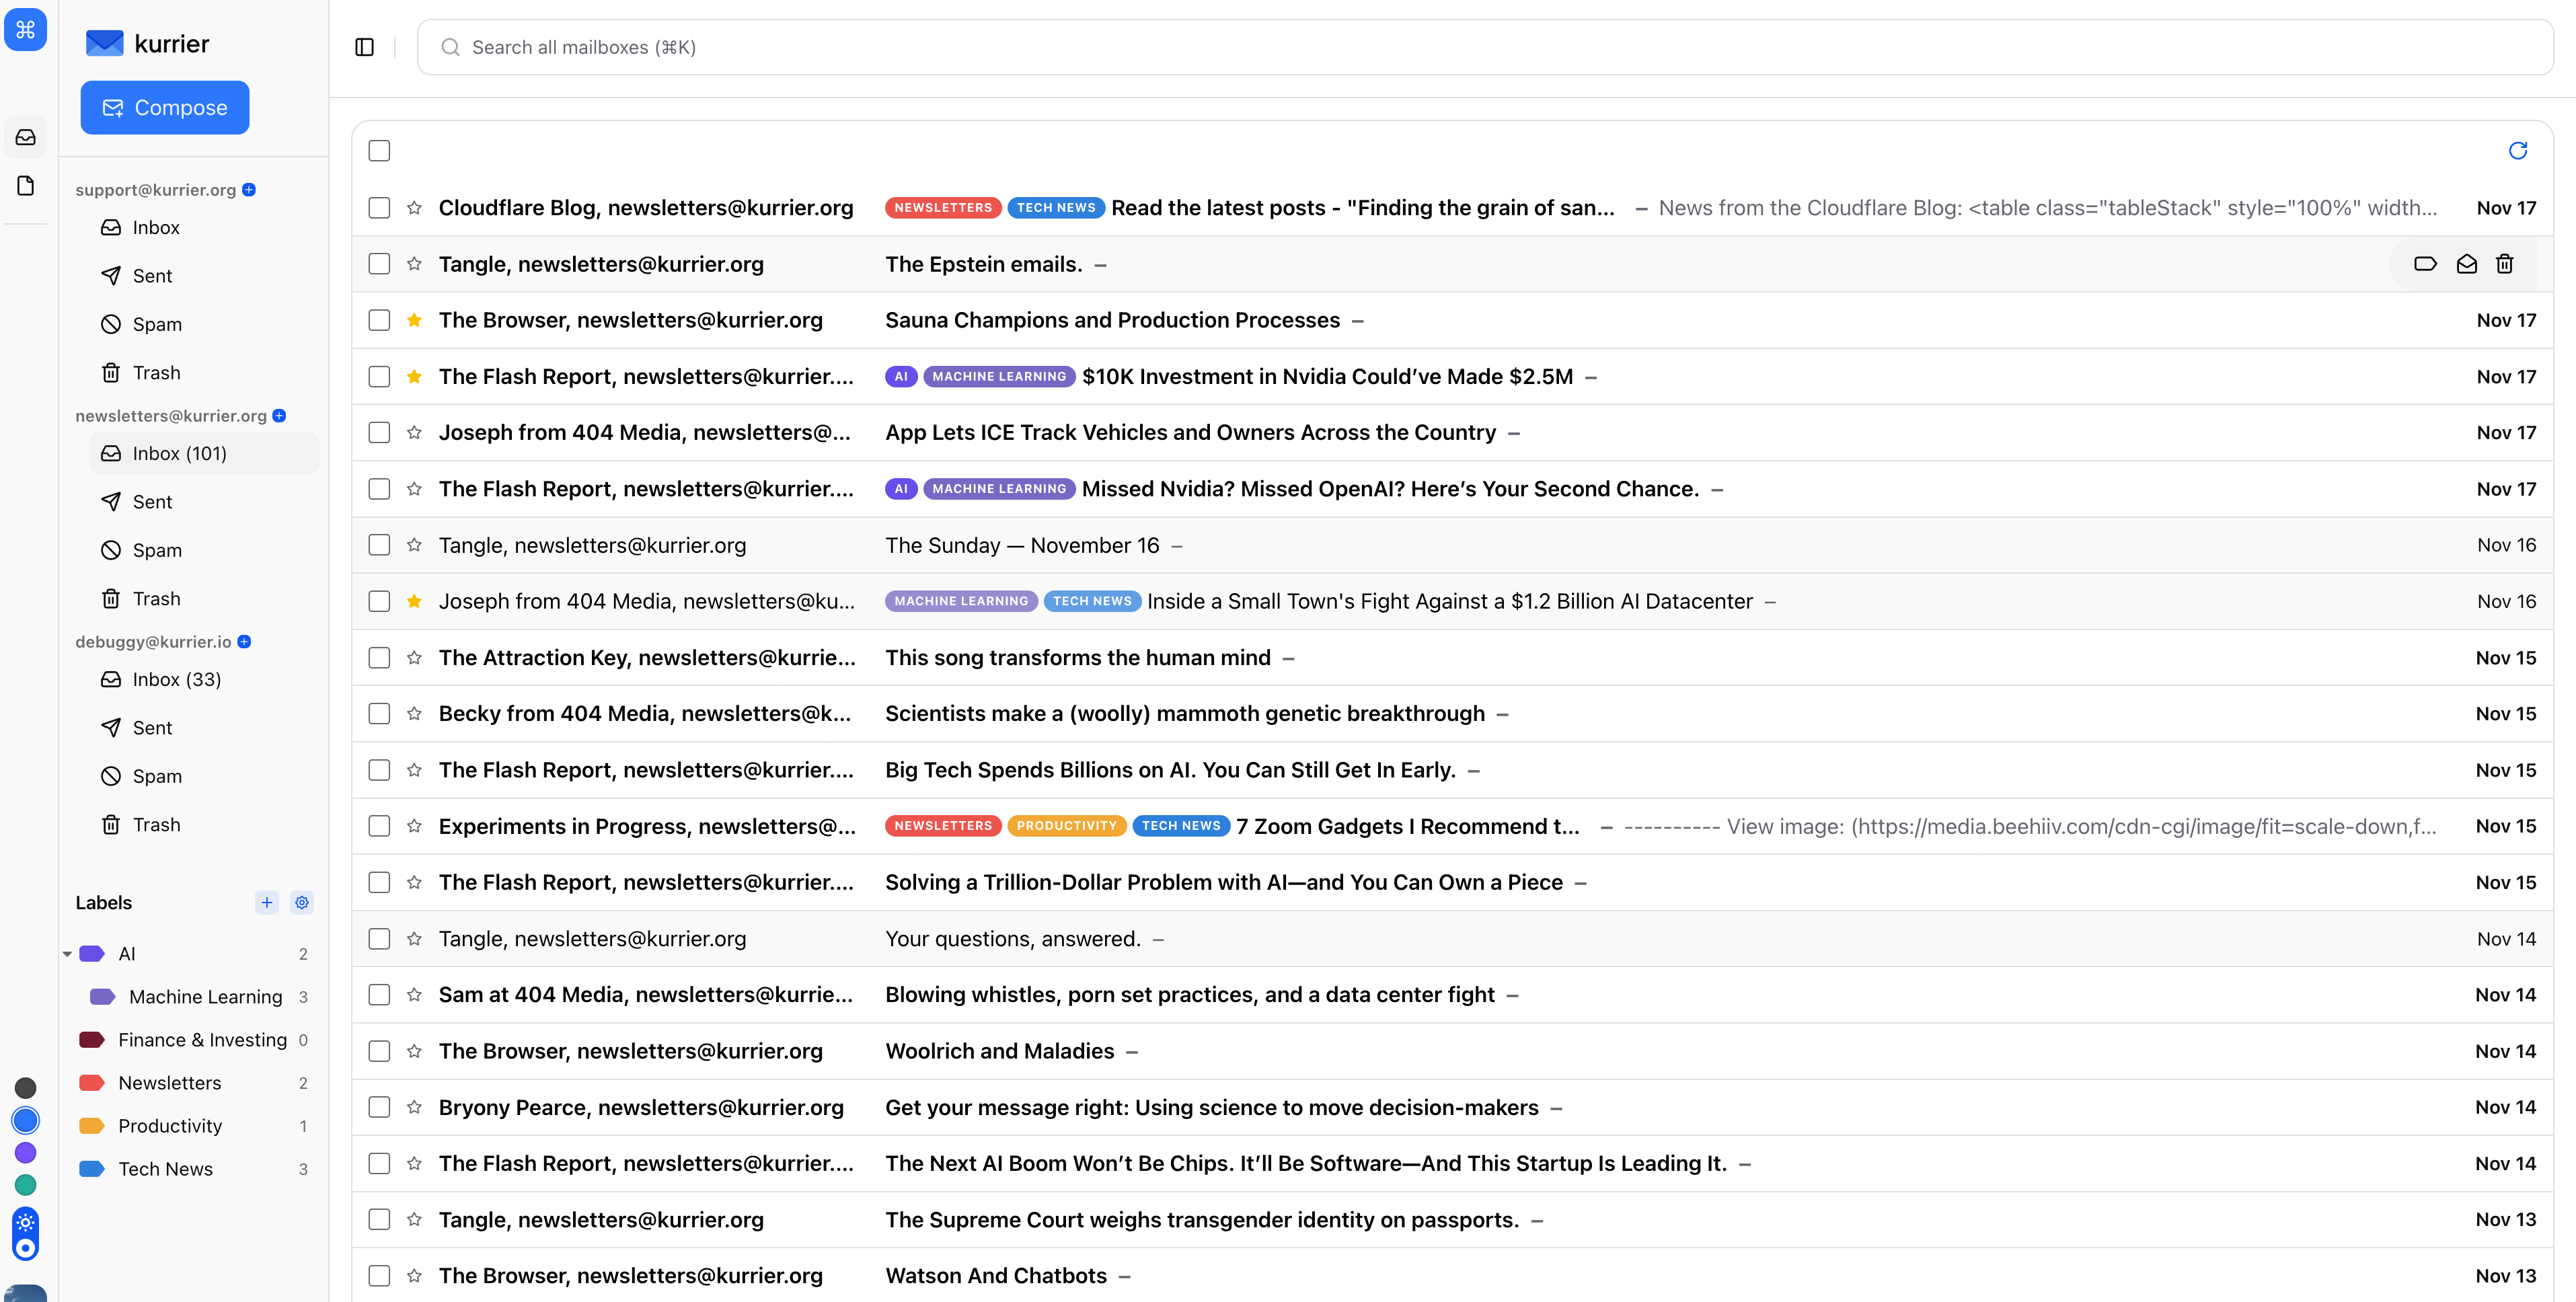
Task: Open Inbox (101) under newsletters@kurrier.org
Action: click(x=178, y=453)
